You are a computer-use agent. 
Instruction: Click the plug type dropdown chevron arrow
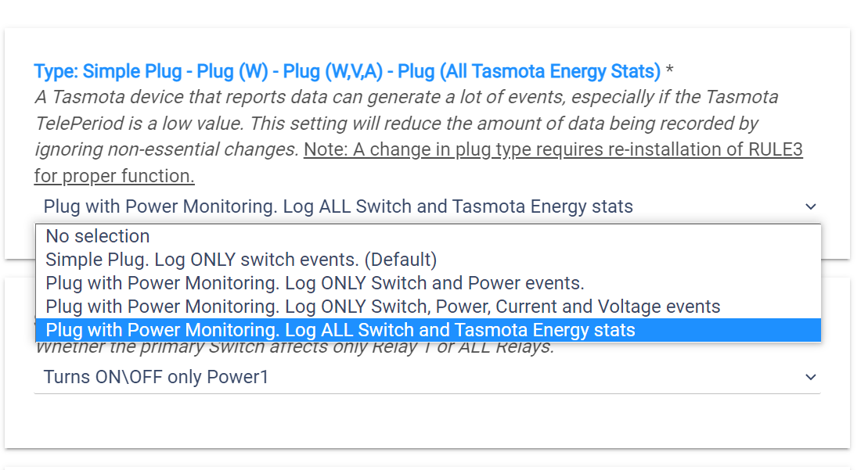tap(810, 206)
